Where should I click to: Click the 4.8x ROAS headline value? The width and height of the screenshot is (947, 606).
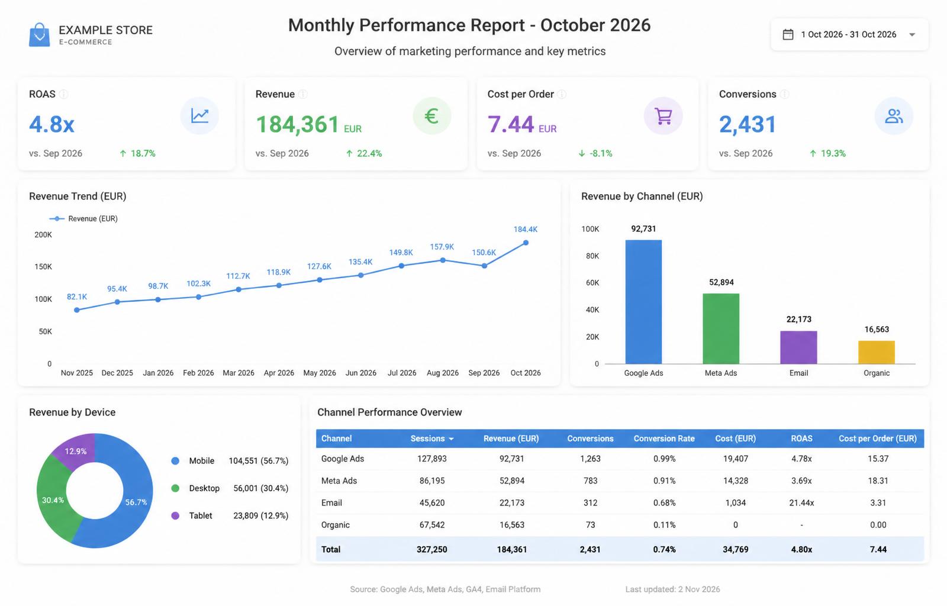coord(52,124)
